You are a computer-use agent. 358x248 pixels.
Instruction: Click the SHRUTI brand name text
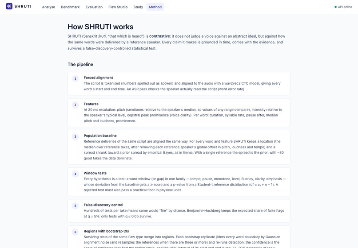click(x=23, y=6)
